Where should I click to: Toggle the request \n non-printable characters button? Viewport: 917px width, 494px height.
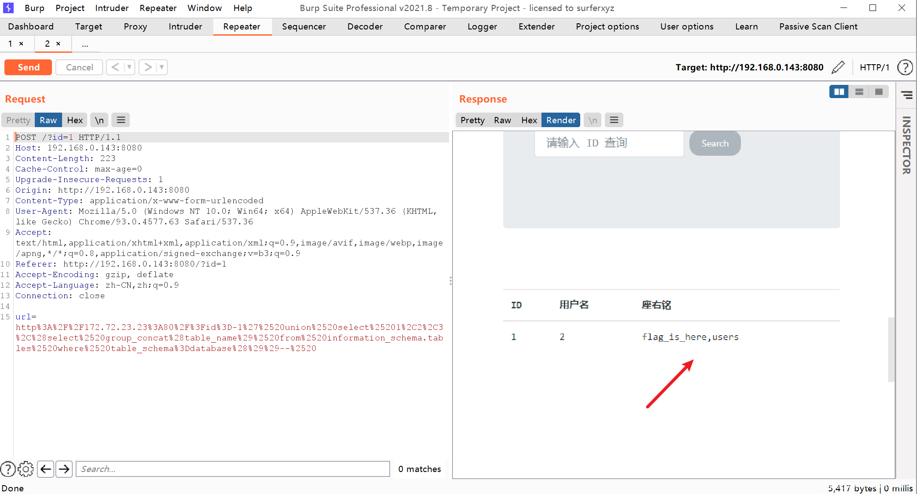(99, 120)
